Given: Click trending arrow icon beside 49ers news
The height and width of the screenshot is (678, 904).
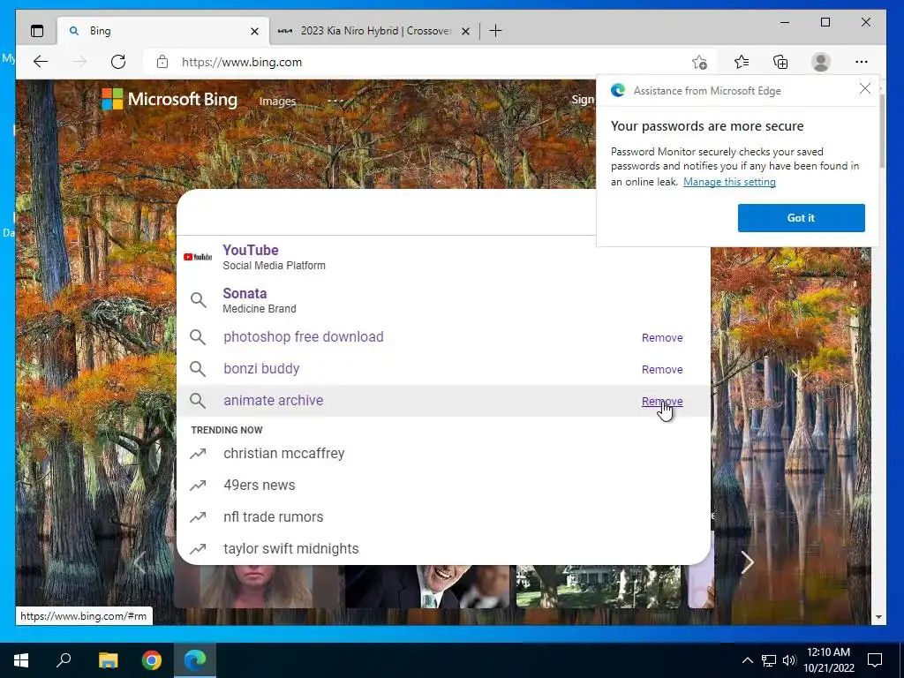Looking at the screenshot, I should 198,486.
